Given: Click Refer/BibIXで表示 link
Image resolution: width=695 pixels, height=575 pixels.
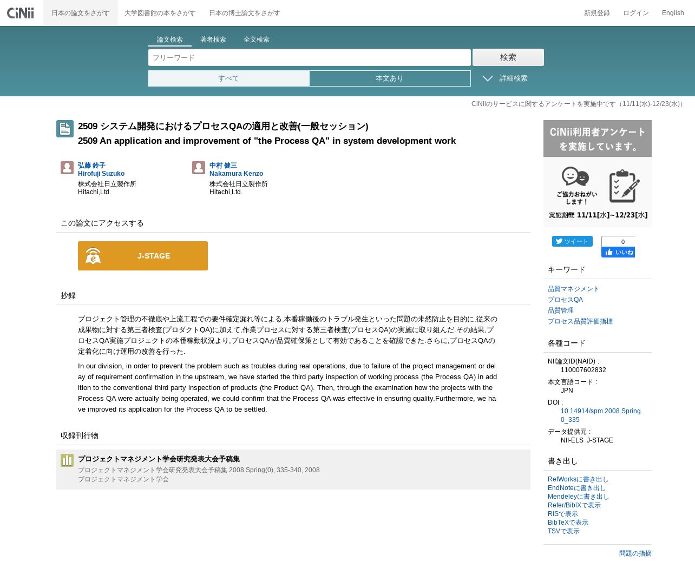Looking at the screenshot, I should click(x=574, y=505).
